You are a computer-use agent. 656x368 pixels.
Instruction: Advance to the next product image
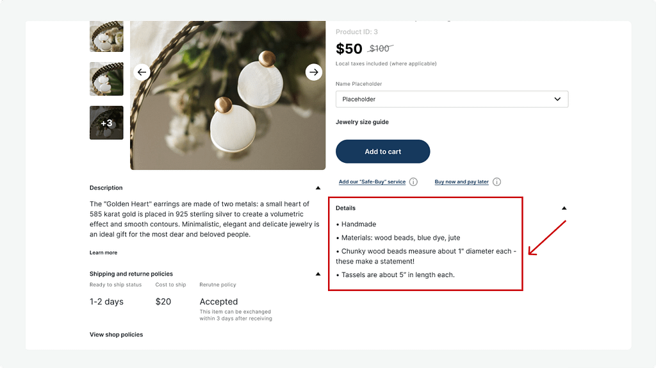pos(313,72)
